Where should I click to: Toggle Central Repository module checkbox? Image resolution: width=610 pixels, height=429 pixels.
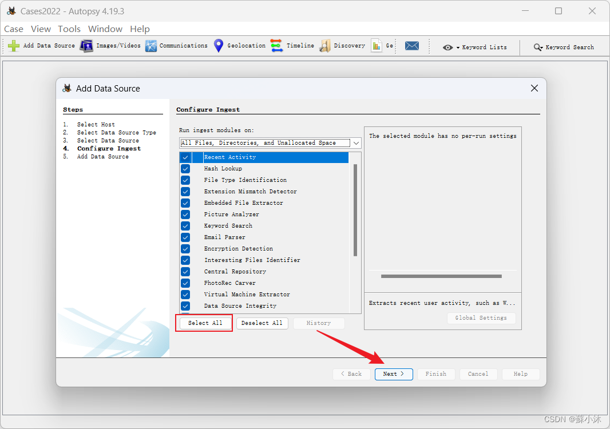[x=185, y=272]
